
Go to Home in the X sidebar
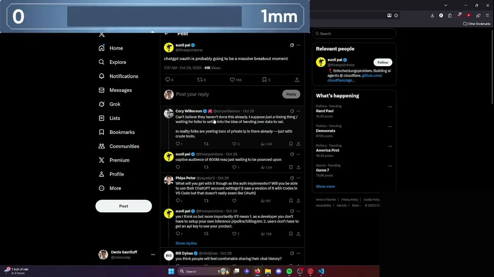(111, 48)
